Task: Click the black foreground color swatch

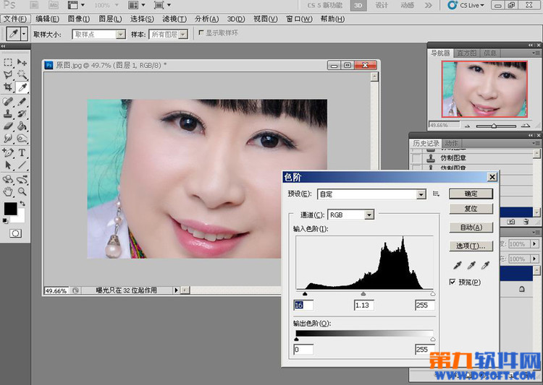Action: pos(10,209)
